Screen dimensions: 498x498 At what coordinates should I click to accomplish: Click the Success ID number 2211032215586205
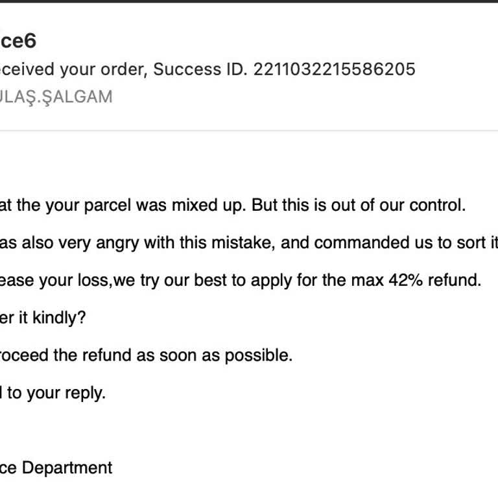point(334,69)
